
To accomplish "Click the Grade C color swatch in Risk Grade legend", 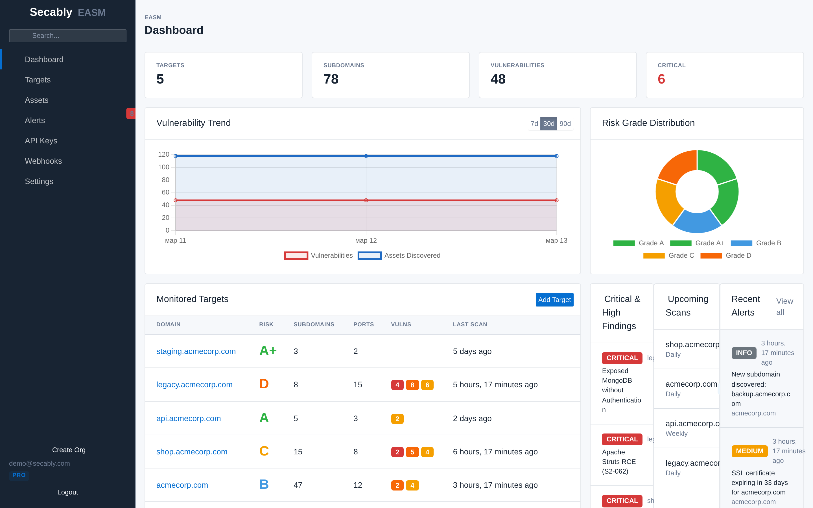I will [x=654, y=255].
